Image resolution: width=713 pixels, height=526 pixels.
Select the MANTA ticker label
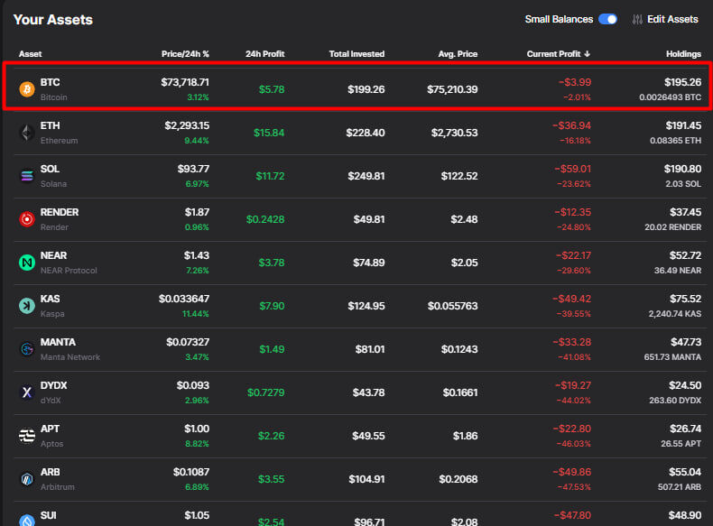58,342
